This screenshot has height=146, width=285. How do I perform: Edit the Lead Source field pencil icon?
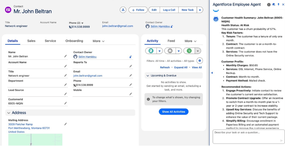coord(65,94)
